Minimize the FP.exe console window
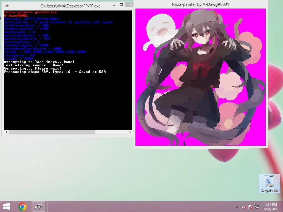The height and width of the screenshot is (212, 283). (x=114, y=5)
